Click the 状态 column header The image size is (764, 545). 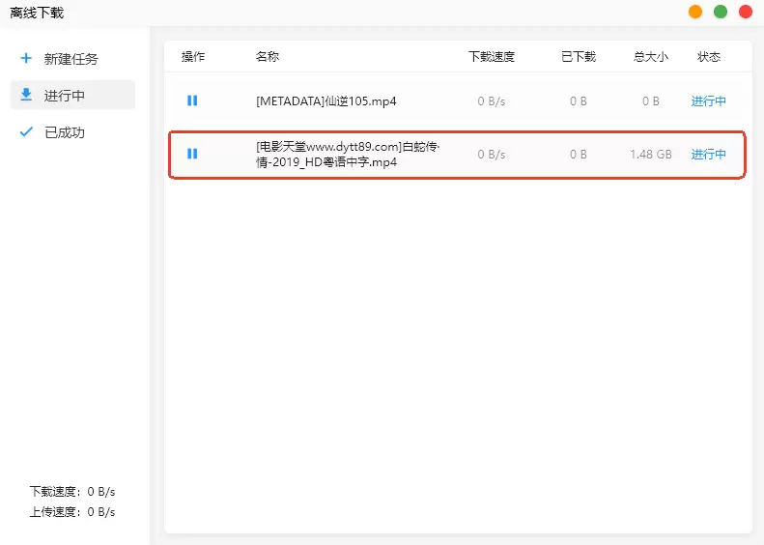[709, 57]
